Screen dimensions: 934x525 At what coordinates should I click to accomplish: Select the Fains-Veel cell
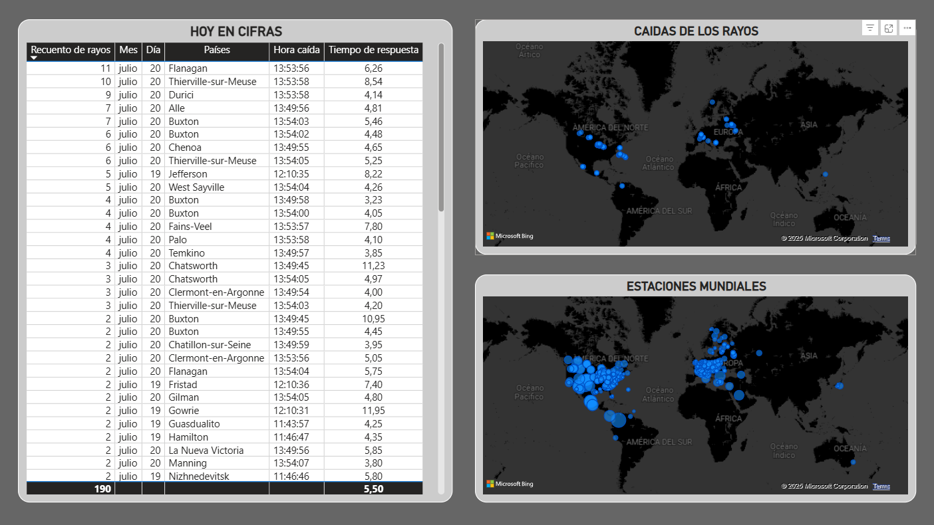tap(217, 227)
